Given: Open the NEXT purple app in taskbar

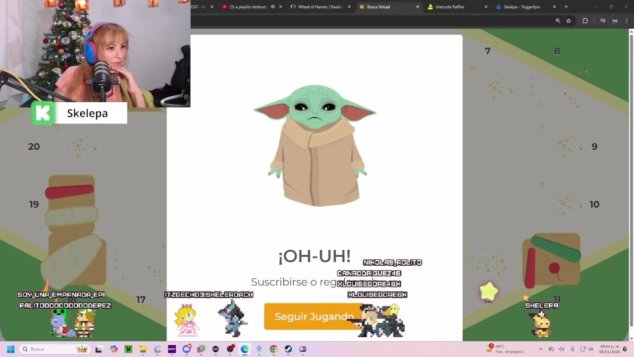Looking at the screenshot, I should (172, 349).
